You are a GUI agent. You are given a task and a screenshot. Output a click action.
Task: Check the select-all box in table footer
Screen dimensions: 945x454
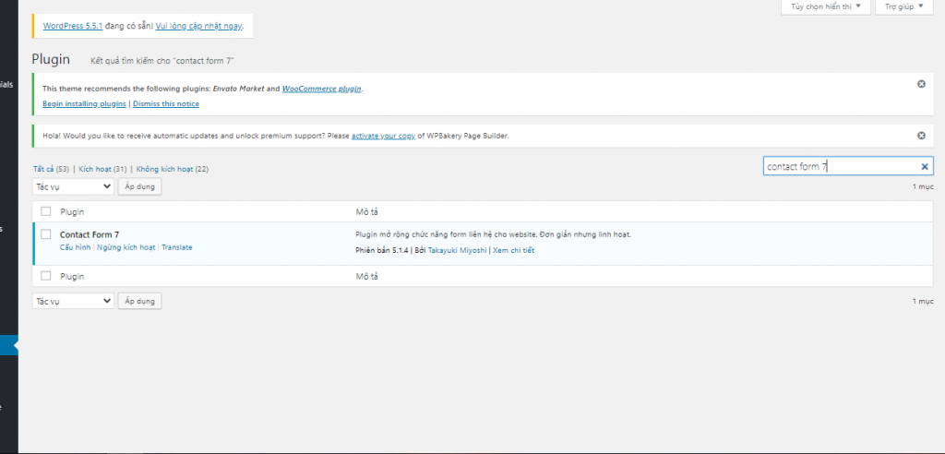pyautogui.click(x=46, y=276)
